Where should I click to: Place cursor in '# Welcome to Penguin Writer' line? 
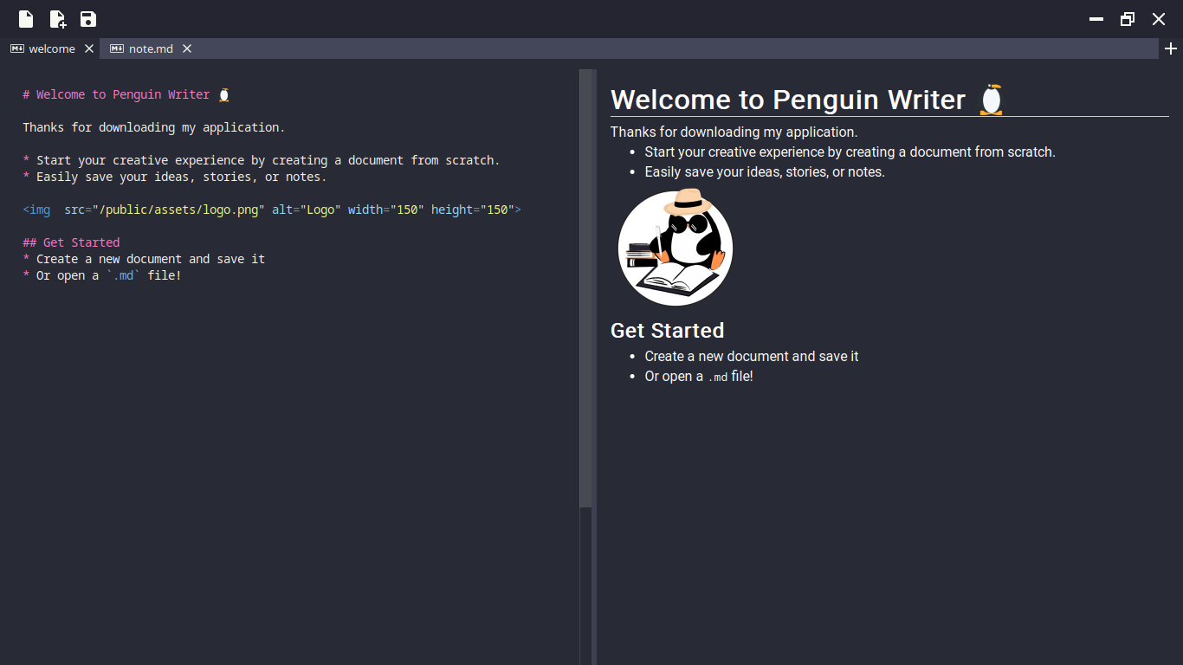(x=126, y=94)
